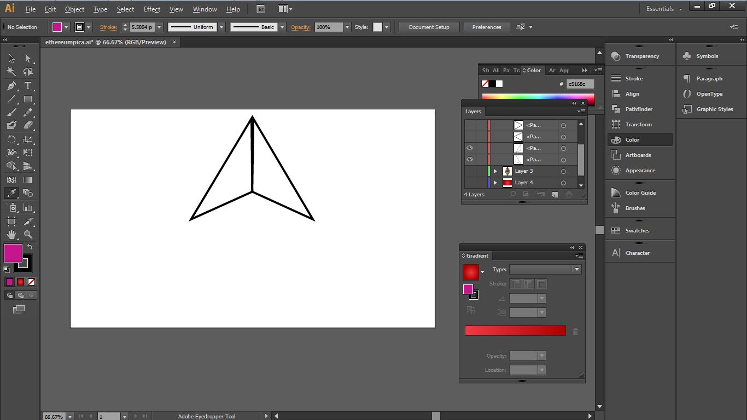Select the Lasso tool
The height and width of the screenshot is (420, 747).
click(28, 72)
